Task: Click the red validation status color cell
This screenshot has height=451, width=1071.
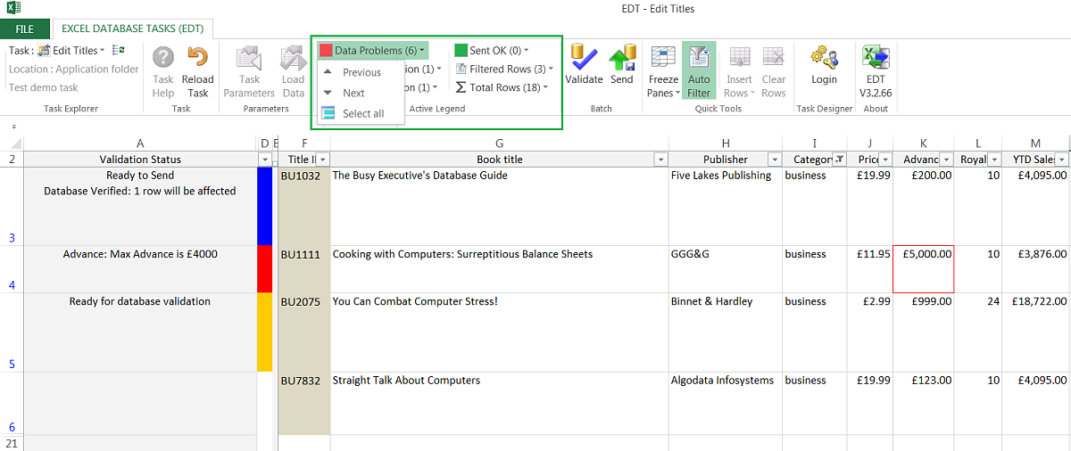Action: [264, 269]
